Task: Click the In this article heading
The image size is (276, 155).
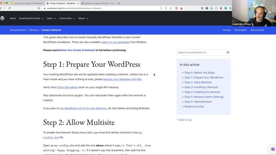Action: coord(189,65)
